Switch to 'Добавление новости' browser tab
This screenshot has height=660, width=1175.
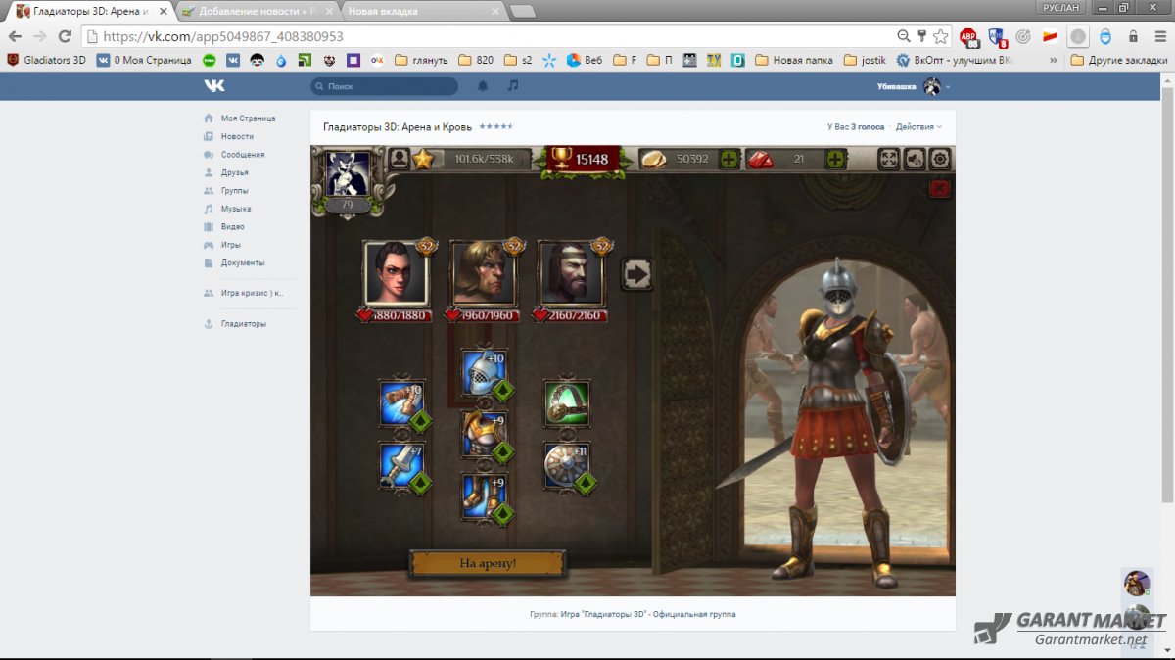click(x=258, y=11)
